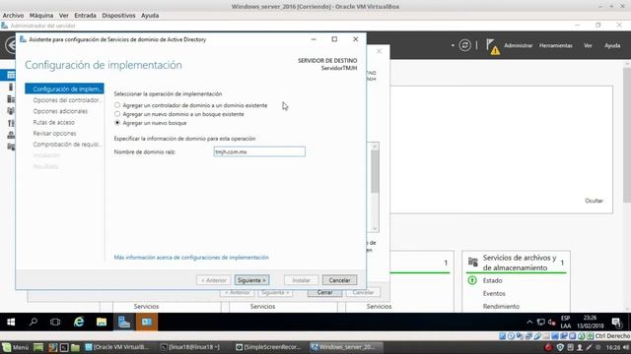The image size is (631, 354).
Task: Open Herramientas menu in Server Manager
Action: coord(556,45)
